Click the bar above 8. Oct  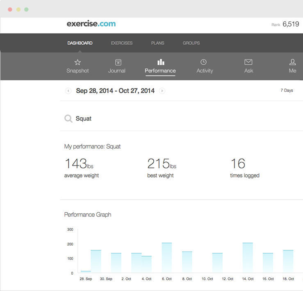coord(187,262)
